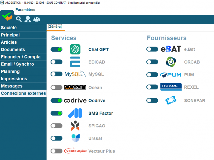This screenshot has height=160, width=214.
Task: Click the SONEPAR supplier logo
Action: (171, 100)
